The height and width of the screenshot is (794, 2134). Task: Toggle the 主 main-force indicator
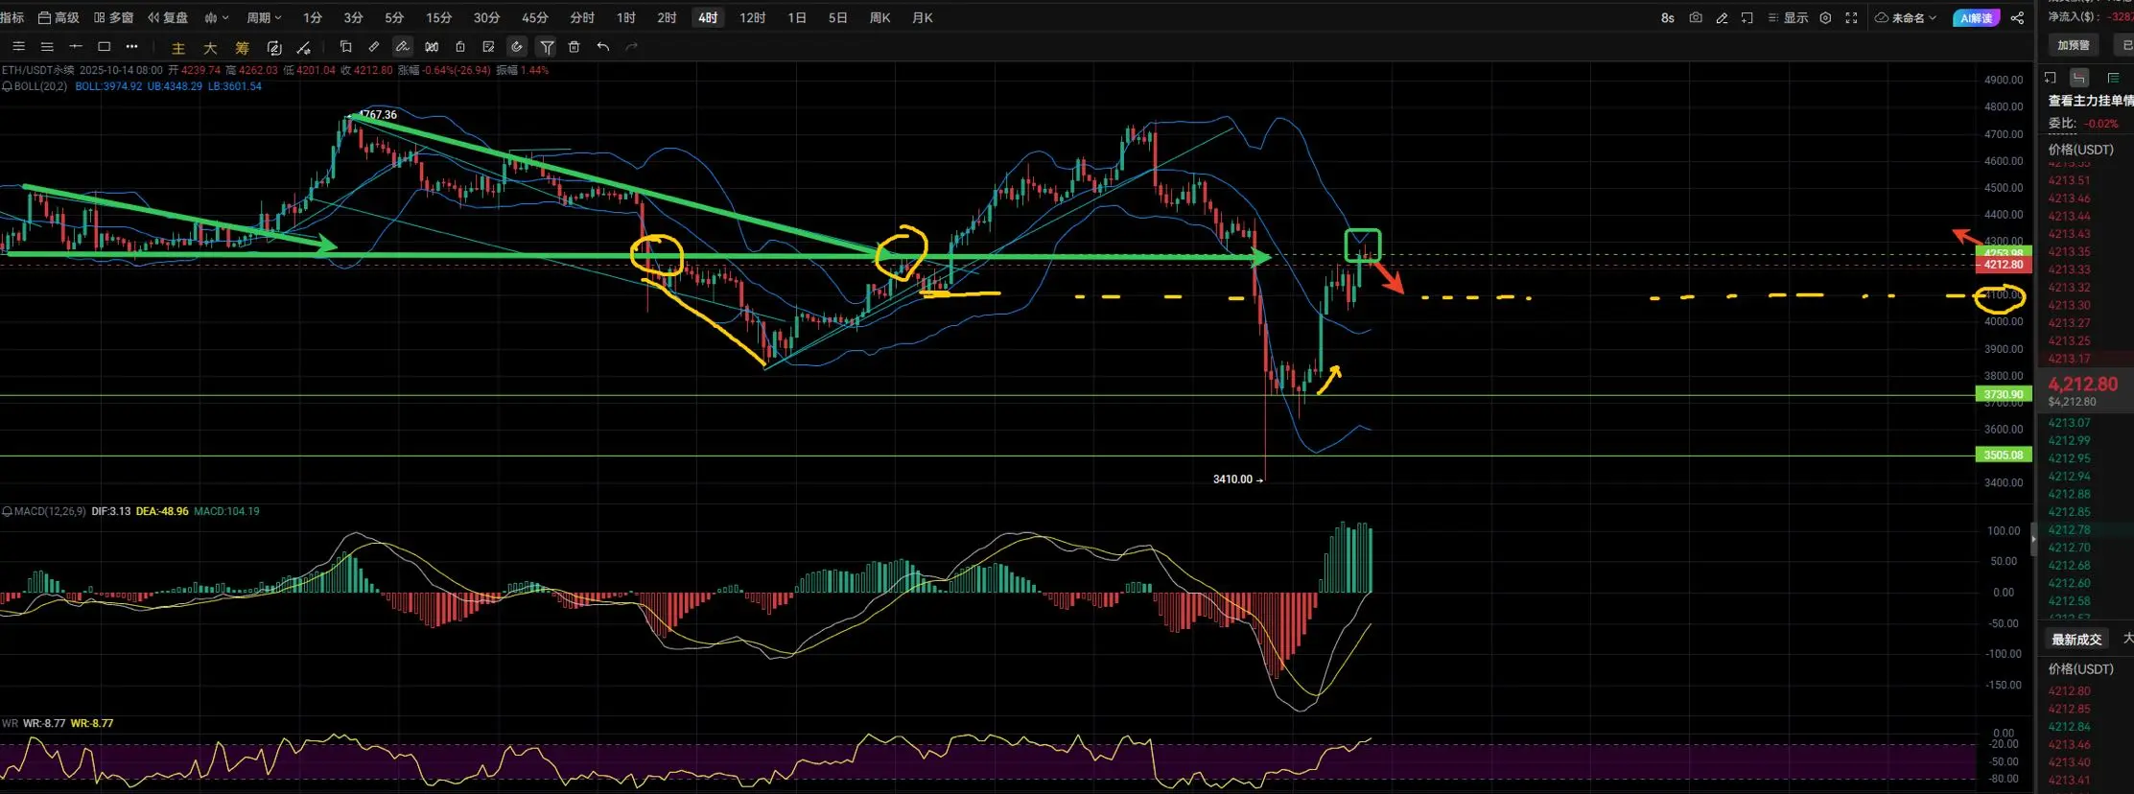pos(178,47)
